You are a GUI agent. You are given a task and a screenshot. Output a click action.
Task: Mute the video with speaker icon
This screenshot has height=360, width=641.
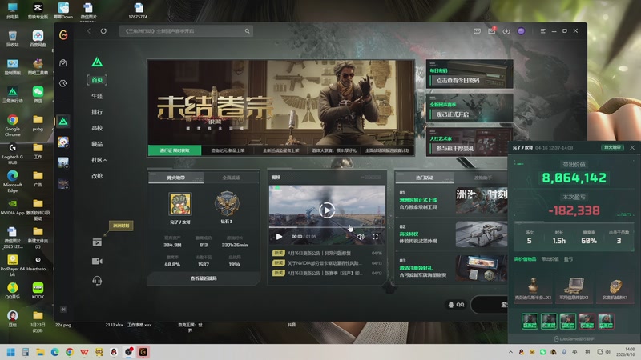pyautogui.click(x=360, y=236)
